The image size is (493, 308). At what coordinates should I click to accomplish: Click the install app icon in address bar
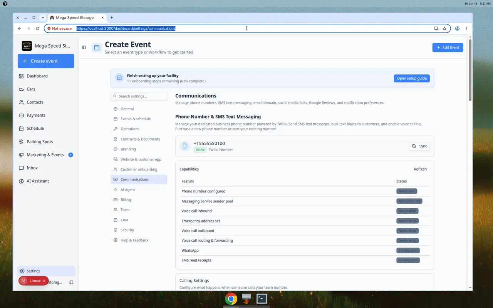coord(436,28)
